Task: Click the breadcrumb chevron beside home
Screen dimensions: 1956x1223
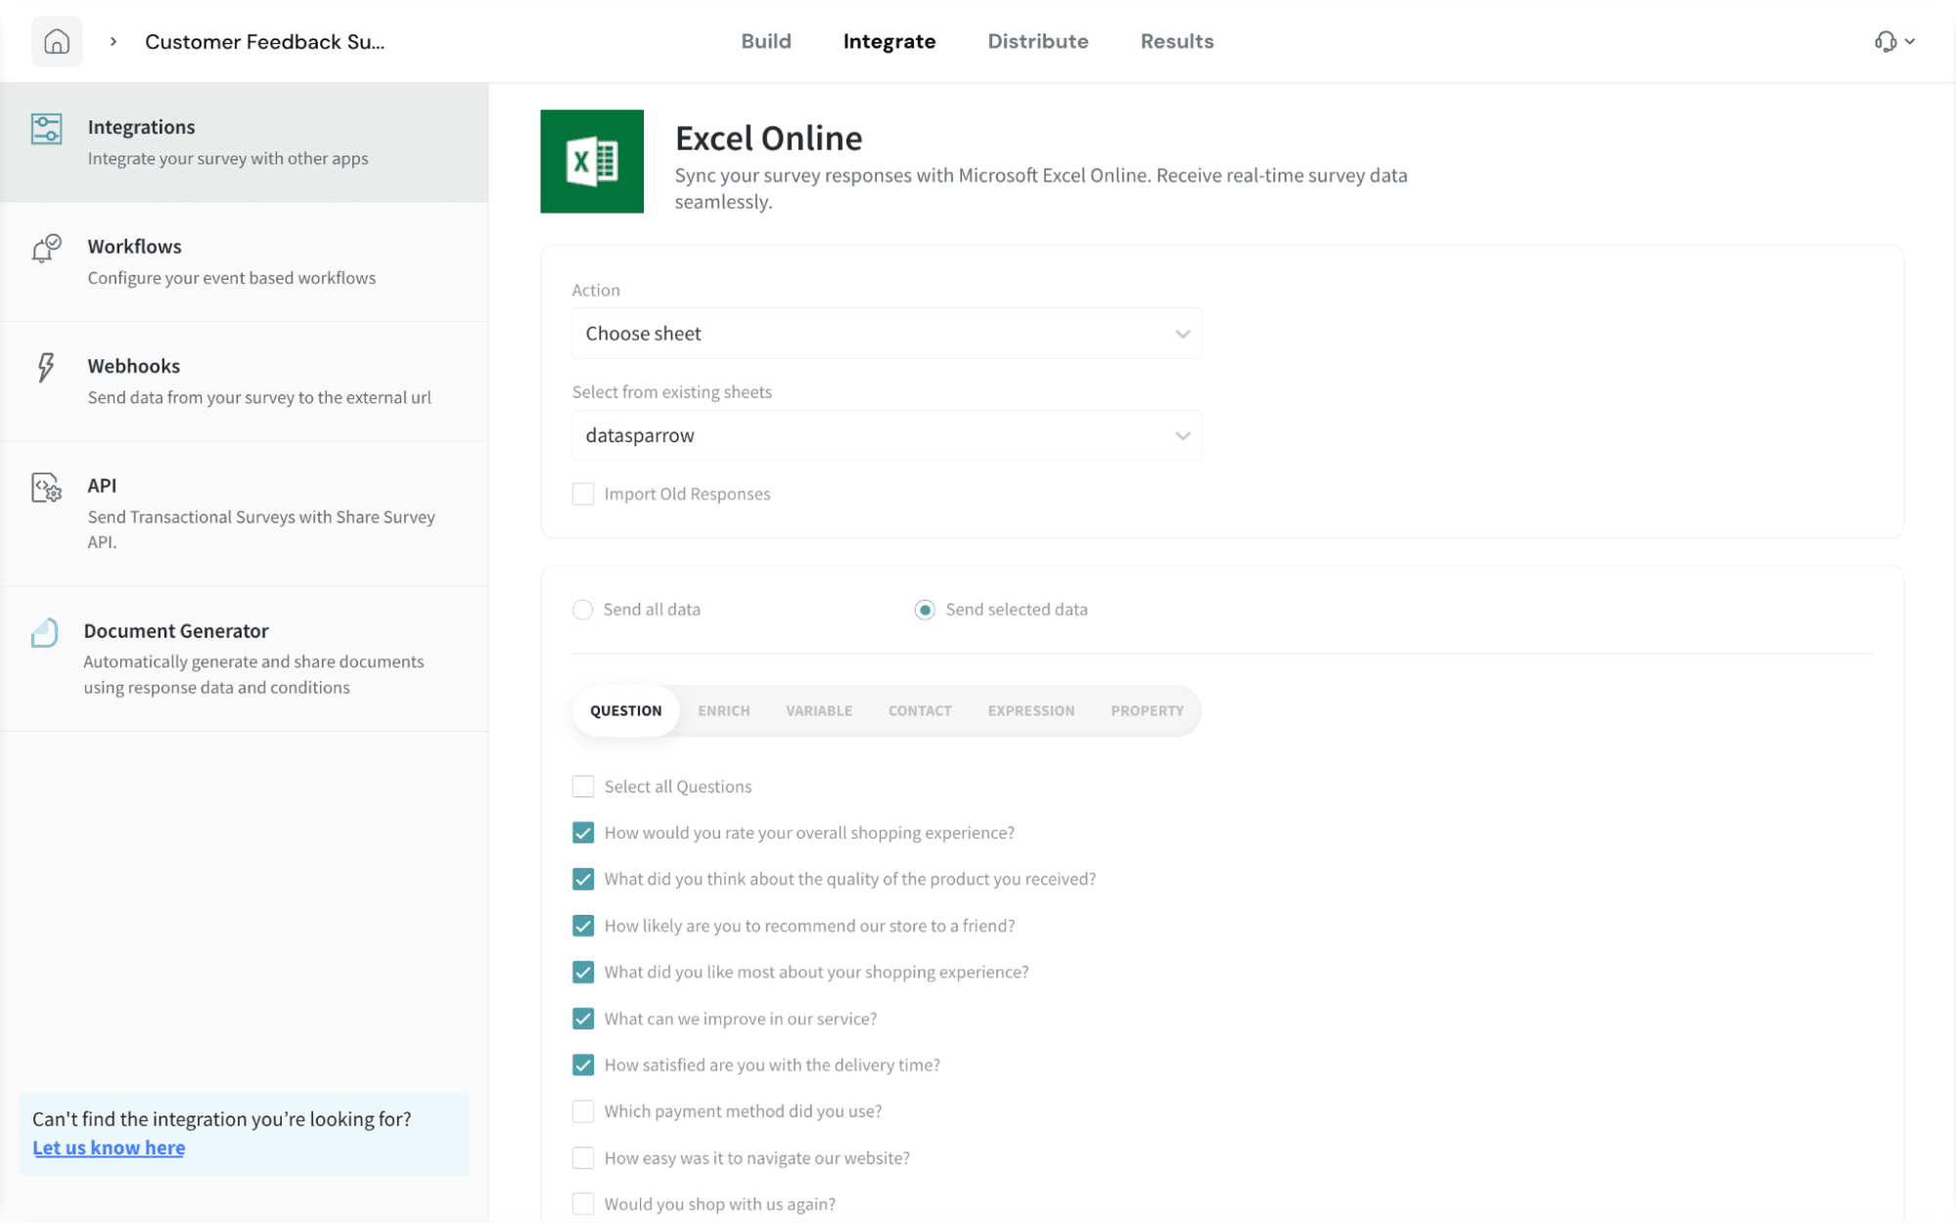Action: point(114,41)
